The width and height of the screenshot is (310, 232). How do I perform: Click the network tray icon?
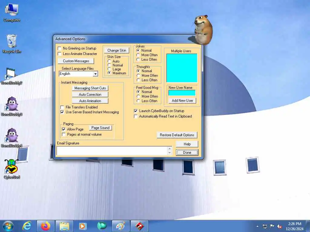click(265, 226)
